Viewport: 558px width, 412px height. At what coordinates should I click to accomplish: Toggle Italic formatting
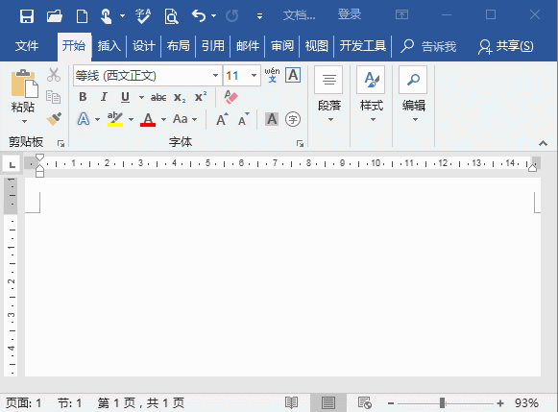[104, 97]
